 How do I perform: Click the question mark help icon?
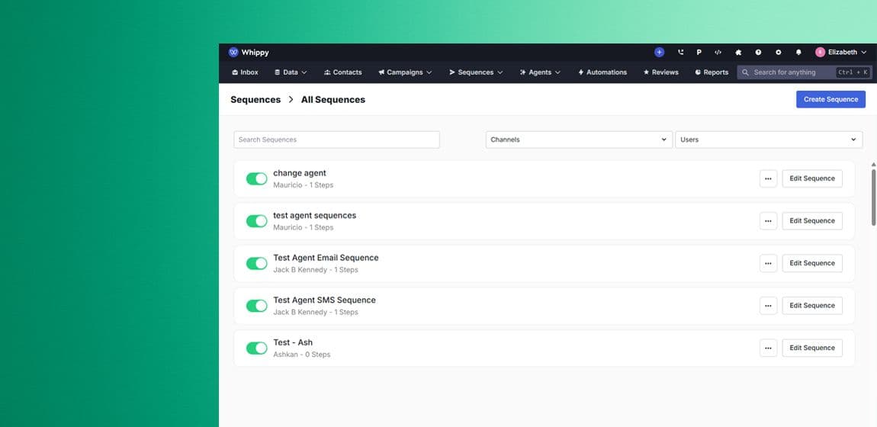[758, 53]
